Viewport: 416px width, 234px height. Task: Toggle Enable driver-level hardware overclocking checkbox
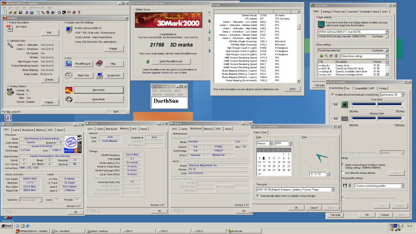tap(333, 95)
